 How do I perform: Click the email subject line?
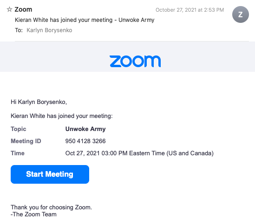click(85, 20)
